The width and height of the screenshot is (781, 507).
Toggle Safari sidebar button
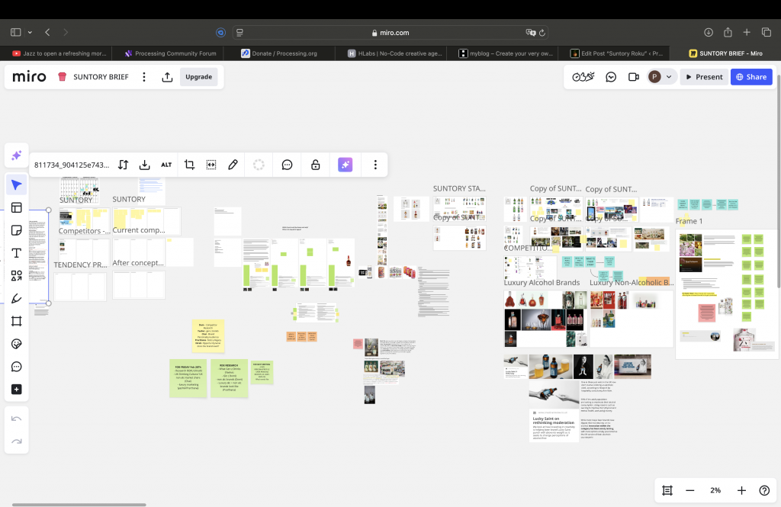(15, 32)
